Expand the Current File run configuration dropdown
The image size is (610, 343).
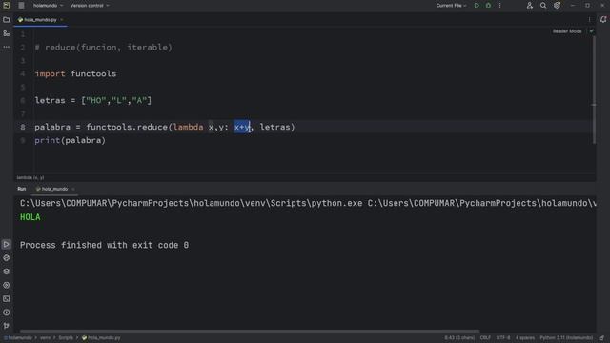pos(451,6)
